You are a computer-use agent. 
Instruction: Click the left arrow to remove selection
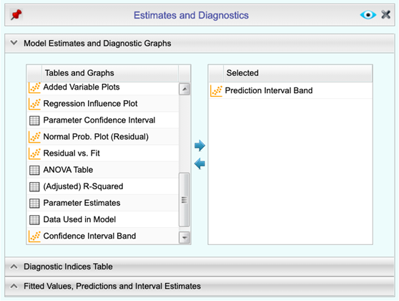pos(199,164)
